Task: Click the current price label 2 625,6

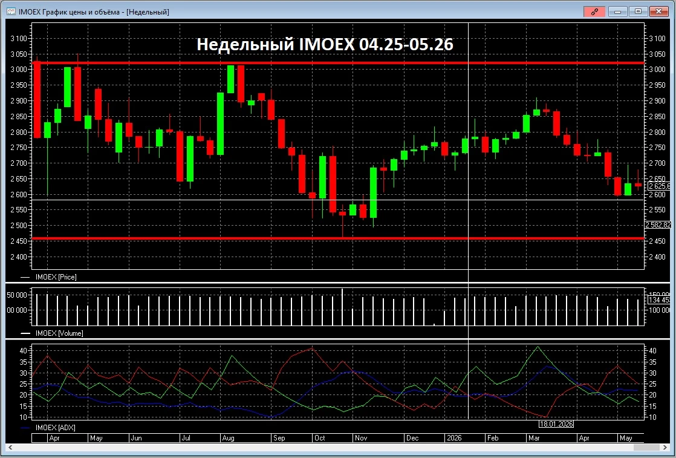Action: (x=659, y=186)
